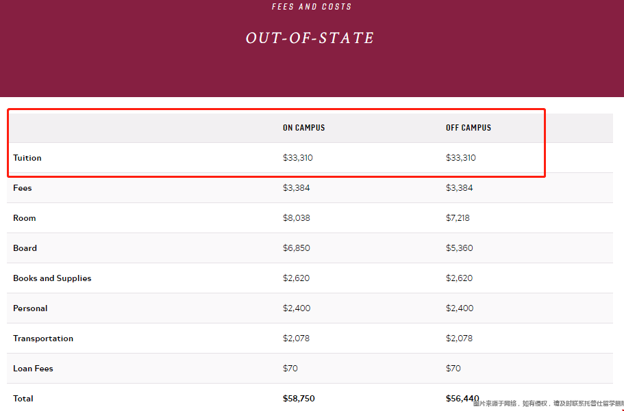Image resolution: width=624 pixels, height=411 pixels.
Task: Click the Tuition row label
Action: (27, 158)
